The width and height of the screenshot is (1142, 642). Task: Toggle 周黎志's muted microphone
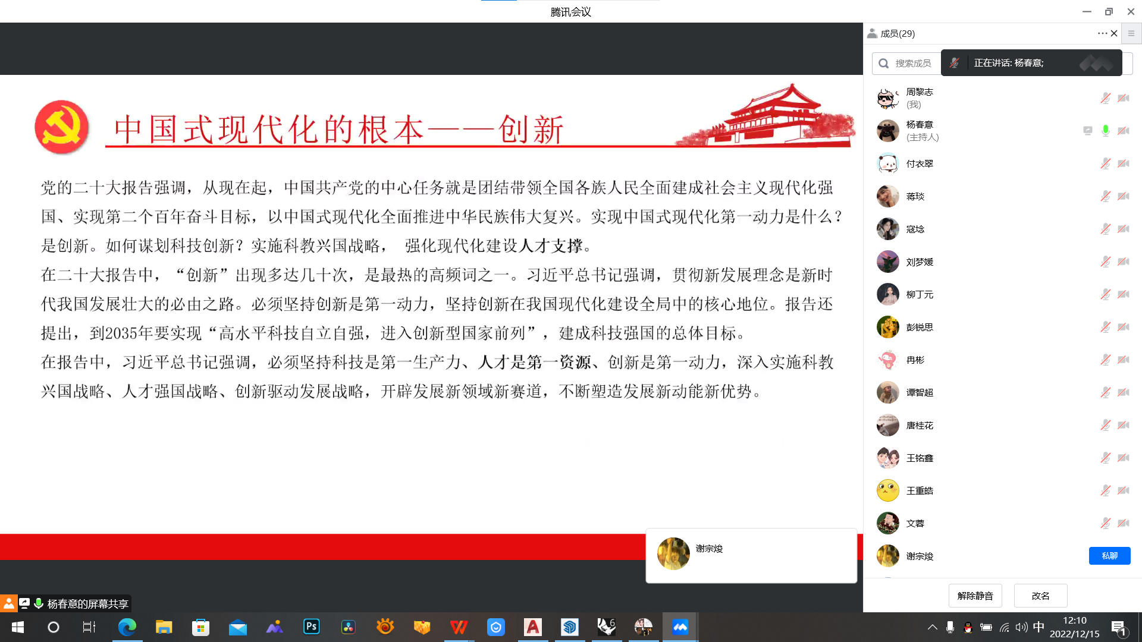click(x=1105, y=98)
